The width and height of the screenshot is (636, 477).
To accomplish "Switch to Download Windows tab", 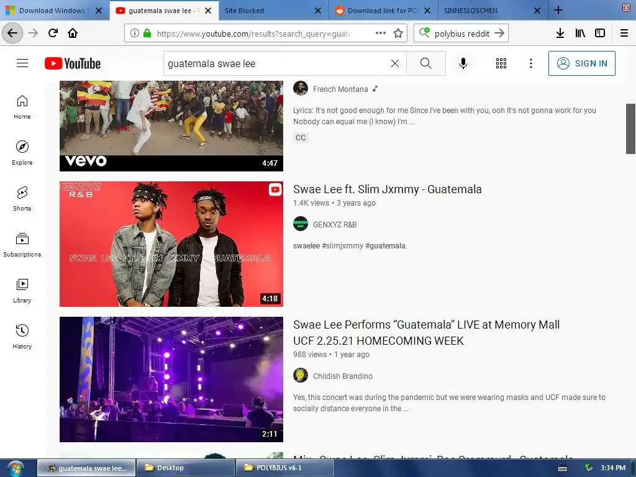I will click(55, 10).
